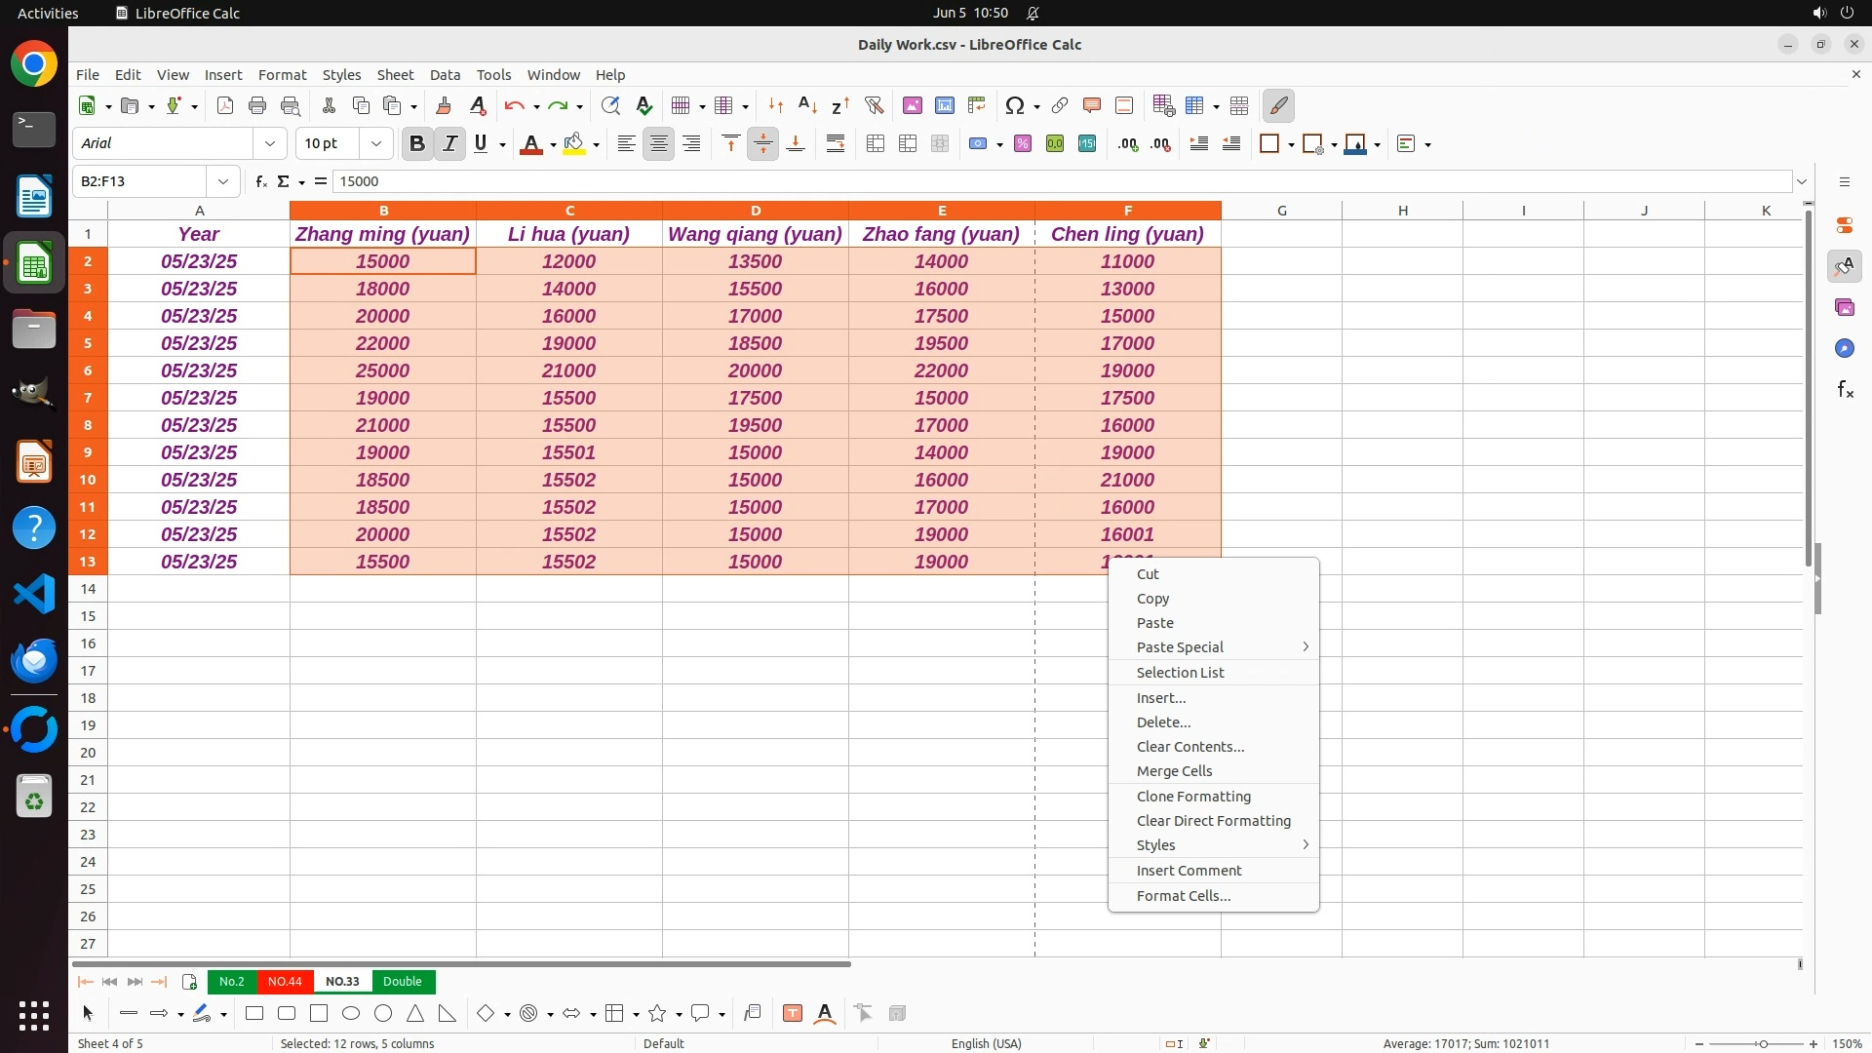
Task: Toggle Center Horizontally alignment
Action: (x=659, y=144)
